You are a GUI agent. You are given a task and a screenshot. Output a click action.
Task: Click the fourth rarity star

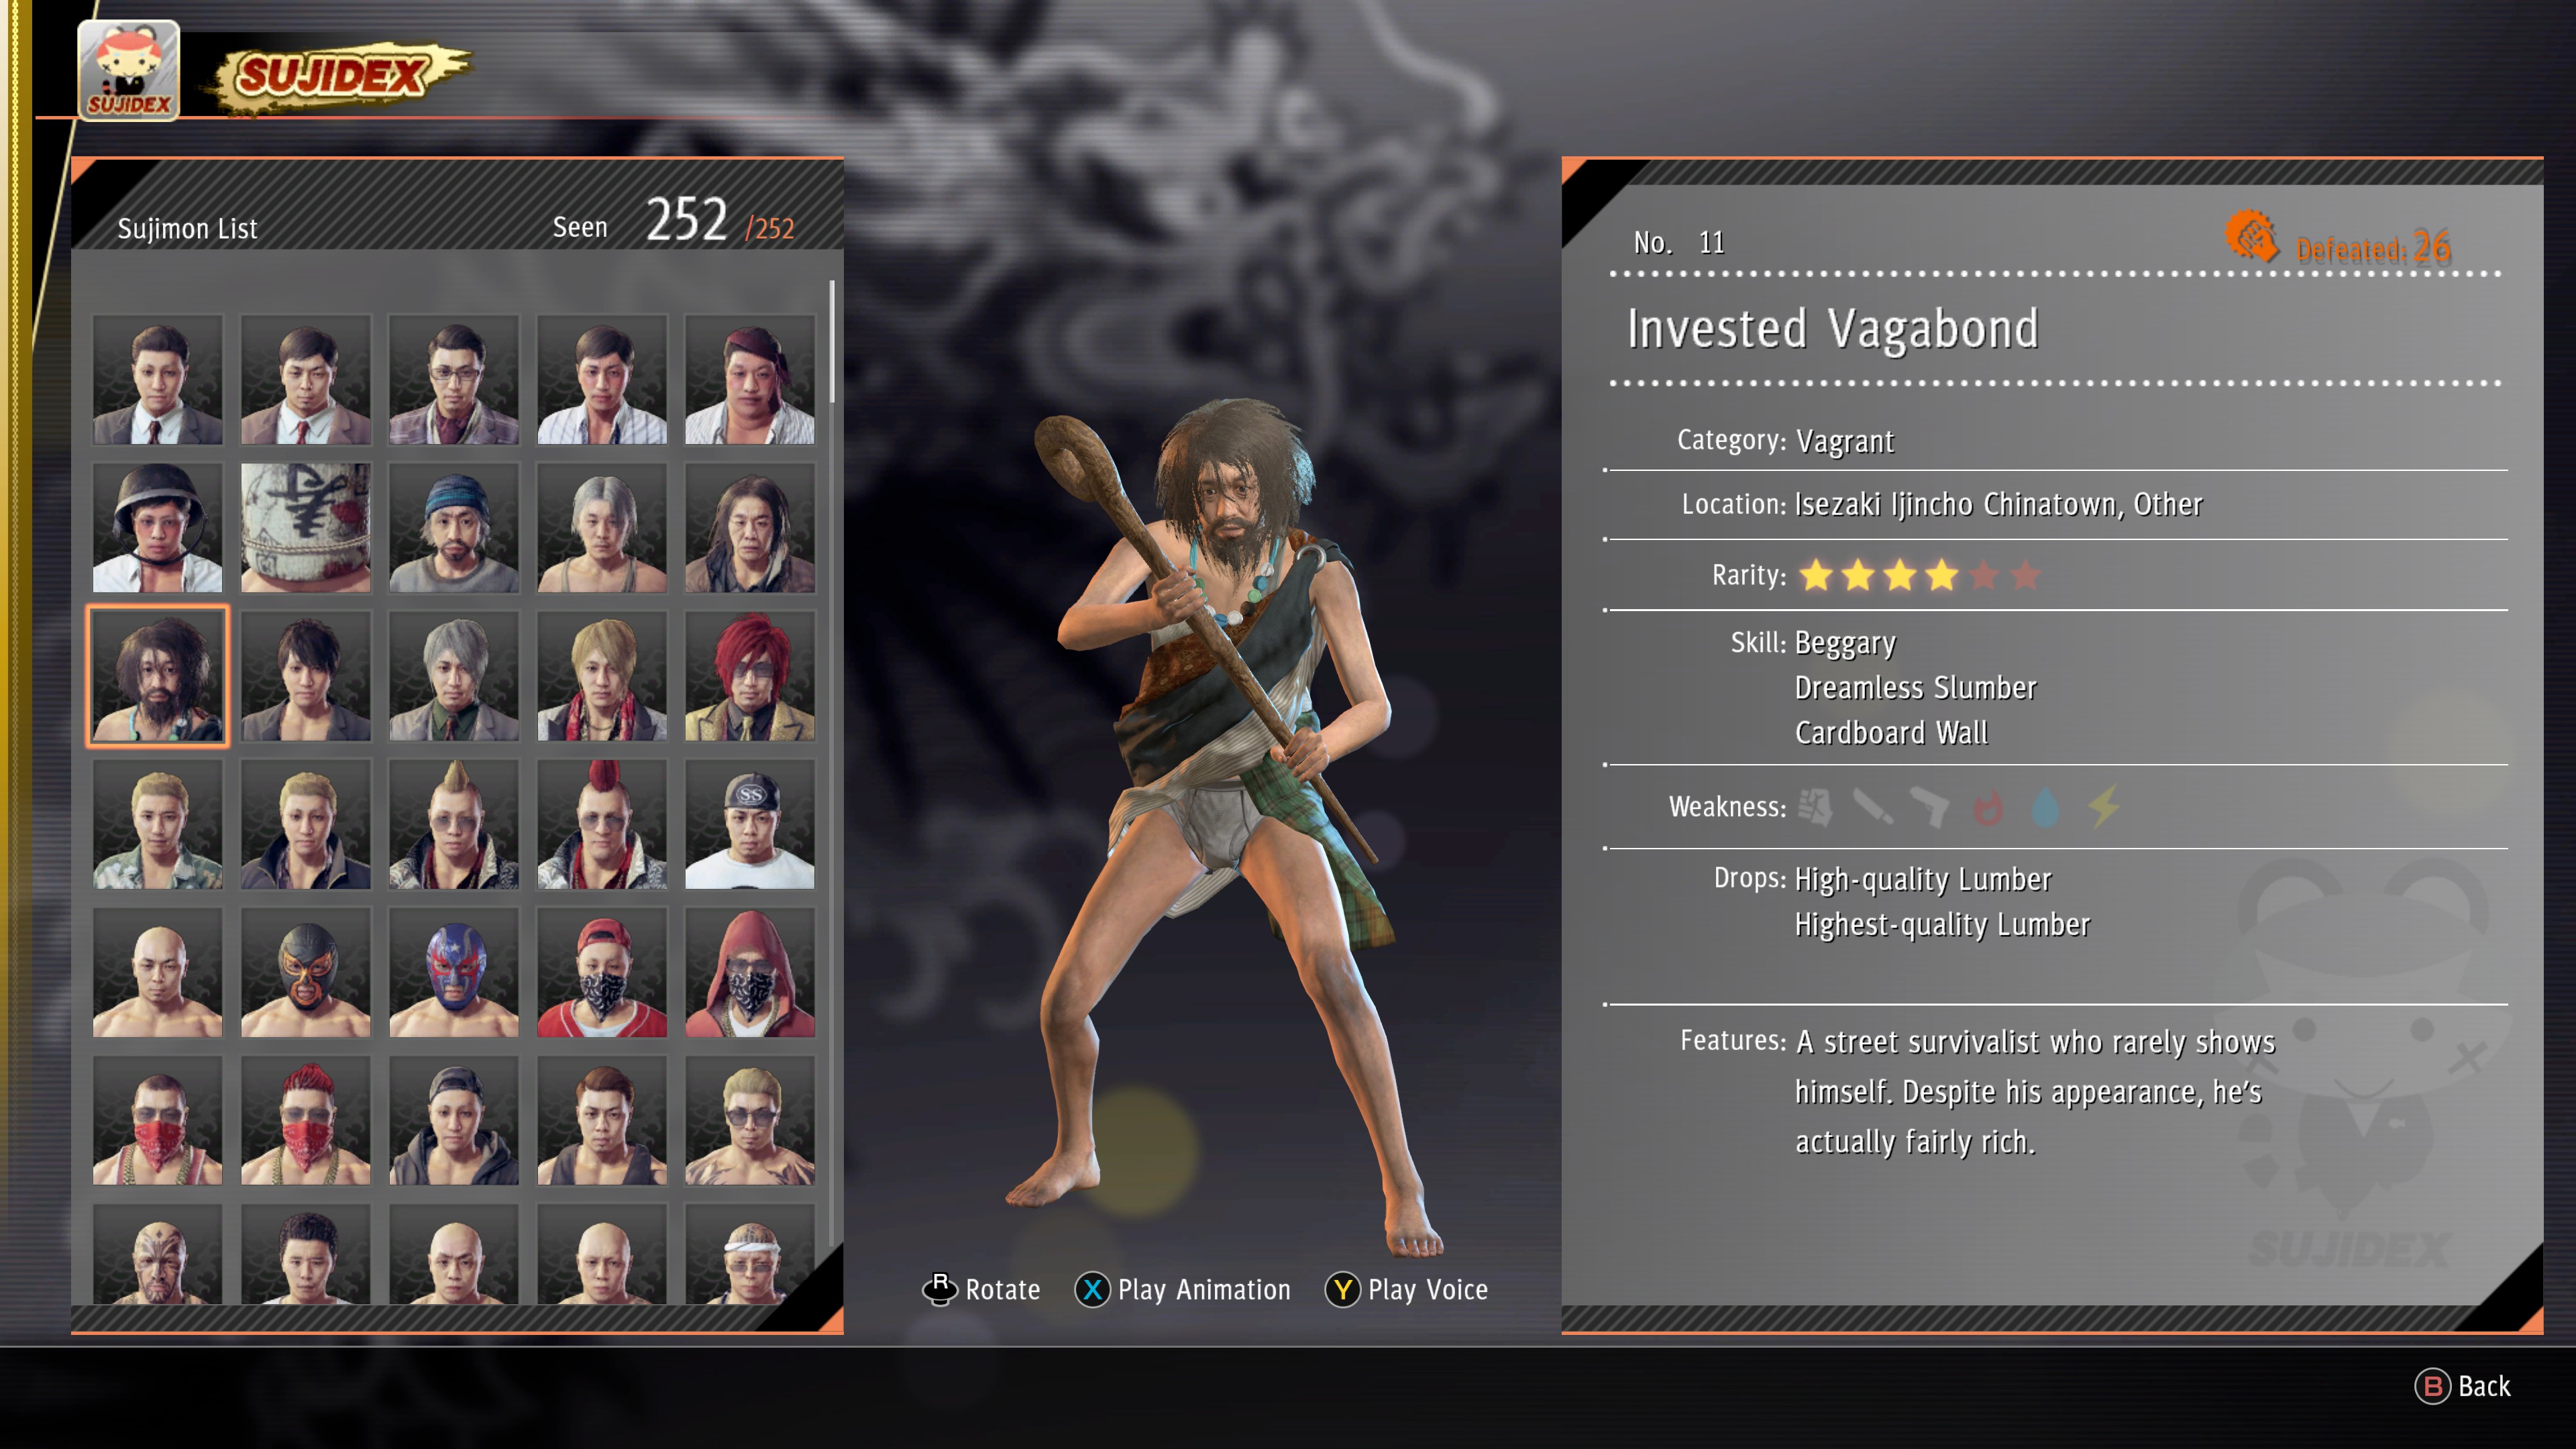pos(1942,575)
